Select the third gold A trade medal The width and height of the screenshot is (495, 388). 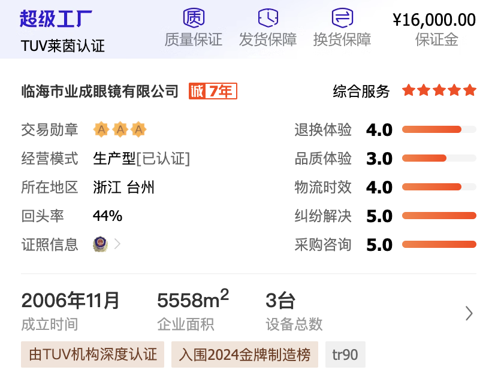(x=139, y=129)
